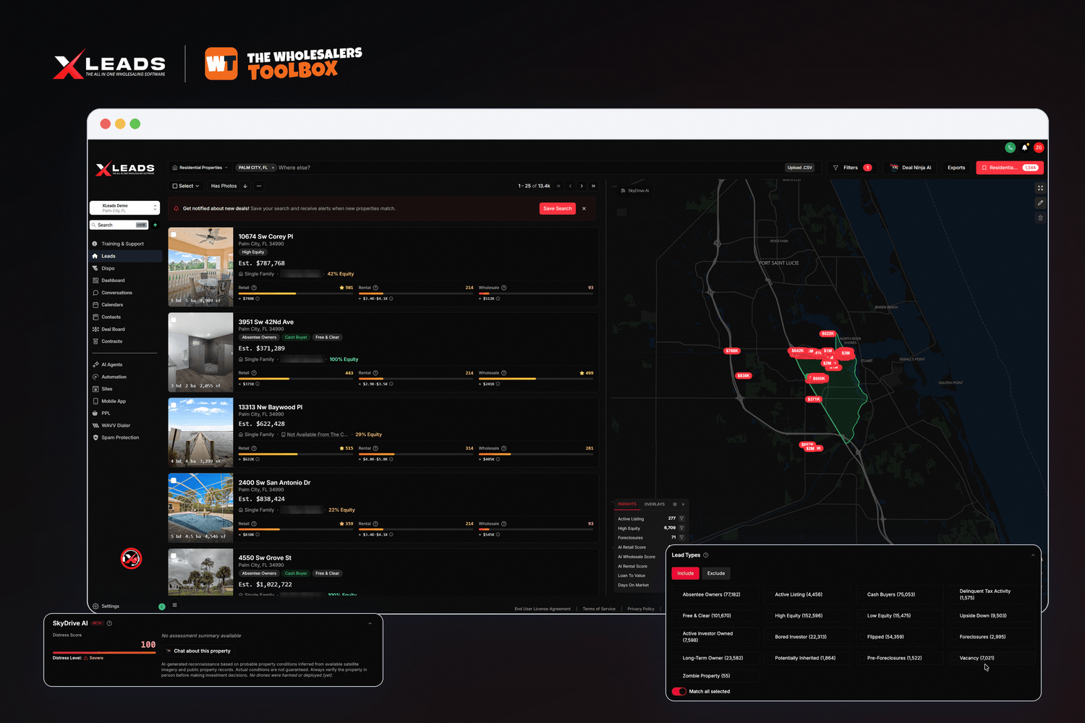Open the more options ellipsis button
The width and height of the screenshot is (1085, 723).
tap(259, 187)
